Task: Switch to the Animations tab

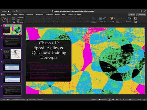Action: coord(40,15)
